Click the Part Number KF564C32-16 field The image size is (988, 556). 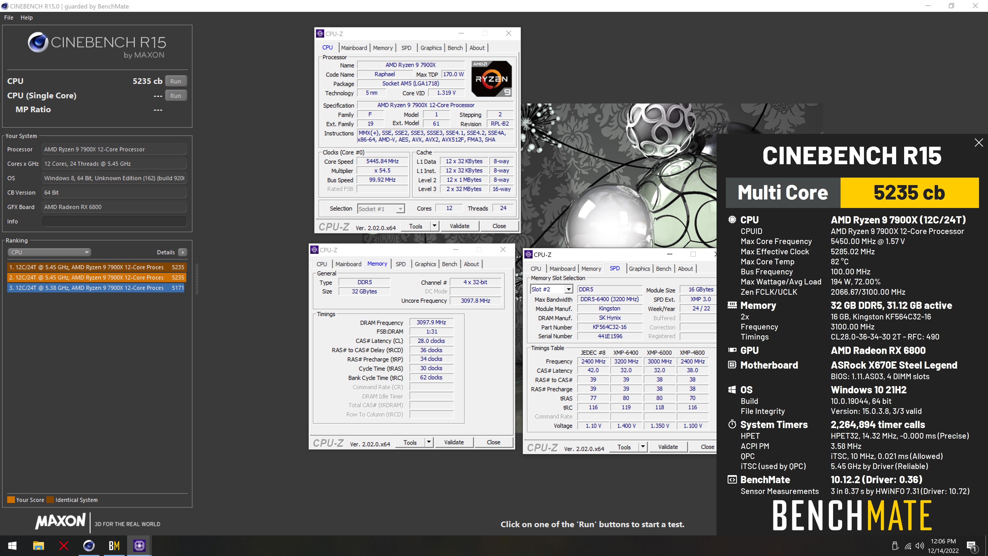tap(610, 327)
